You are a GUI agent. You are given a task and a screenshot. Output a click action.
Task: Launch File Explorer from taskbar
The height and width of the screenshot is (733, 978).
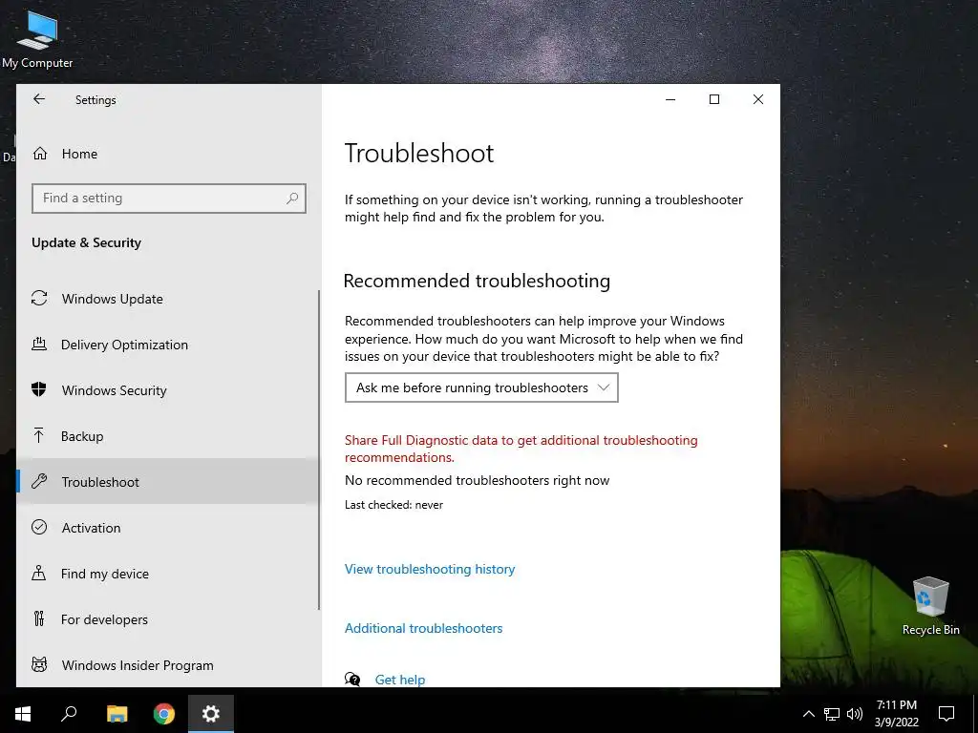(x=117, y=714)
